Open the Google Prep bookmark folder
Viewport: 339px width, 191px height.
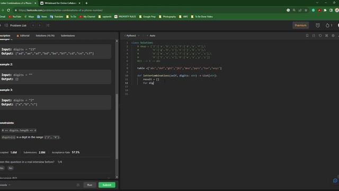pos(147,16)
